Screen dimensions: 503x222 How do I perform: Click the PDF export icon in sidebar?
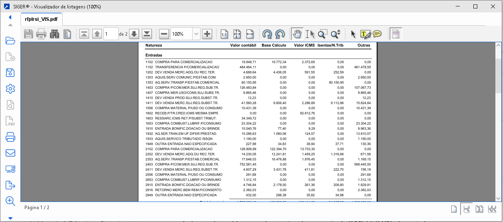10,121
